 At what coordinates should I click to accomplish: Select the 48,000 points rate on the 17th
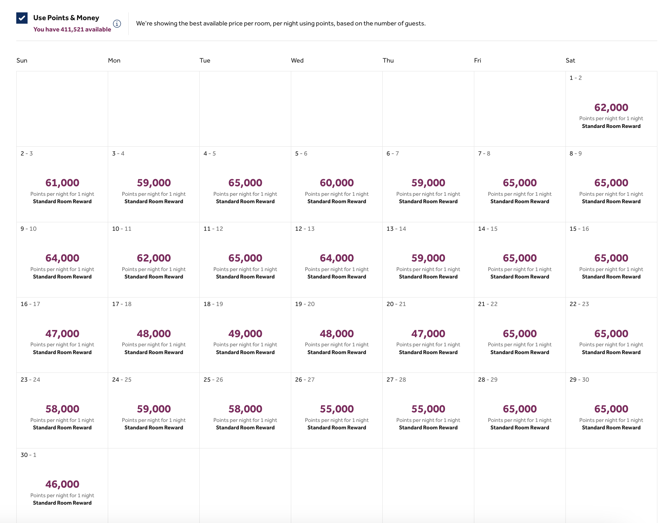(154, 334)
